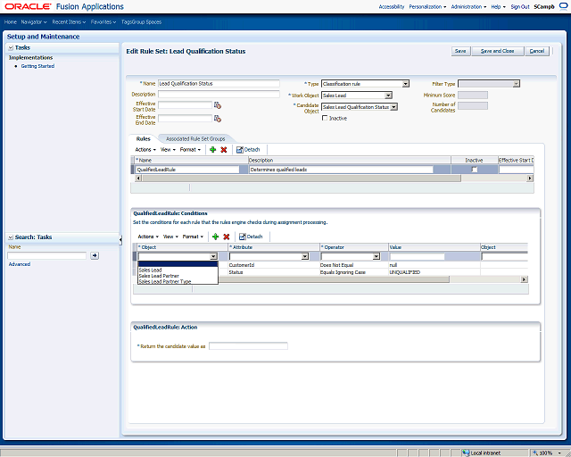Toggle the Inactive checkbox for rule set
571x457 pixels.
(x=325, y=118)
